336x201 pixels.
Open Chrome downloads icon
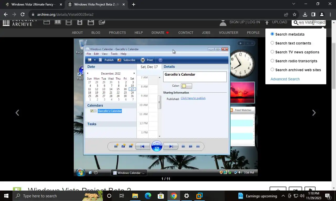point(305,14)
